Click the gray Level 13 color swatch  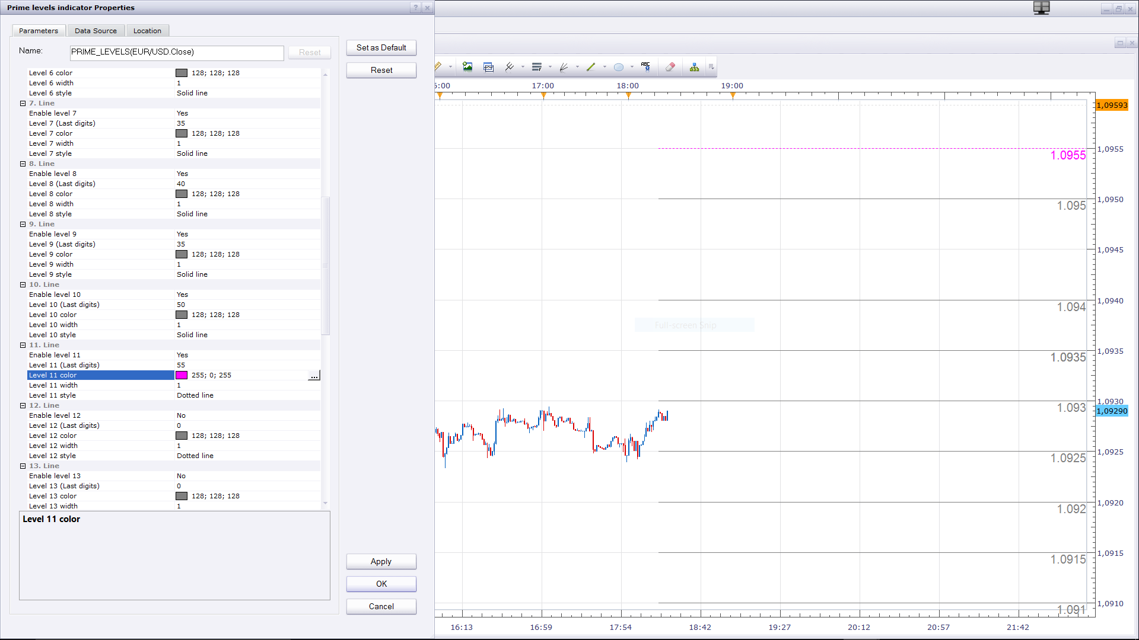tap(182, 496)
